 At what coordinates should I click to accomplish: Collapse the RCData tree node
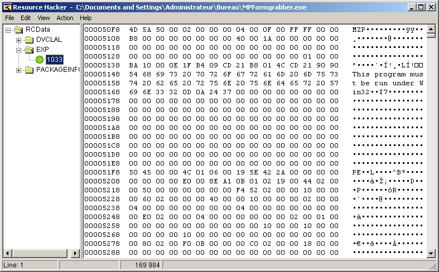tap(8, 30)
